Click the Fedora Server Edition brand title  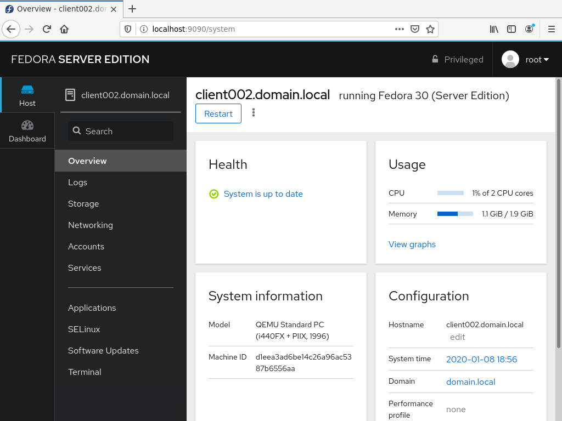coord(80,59)
